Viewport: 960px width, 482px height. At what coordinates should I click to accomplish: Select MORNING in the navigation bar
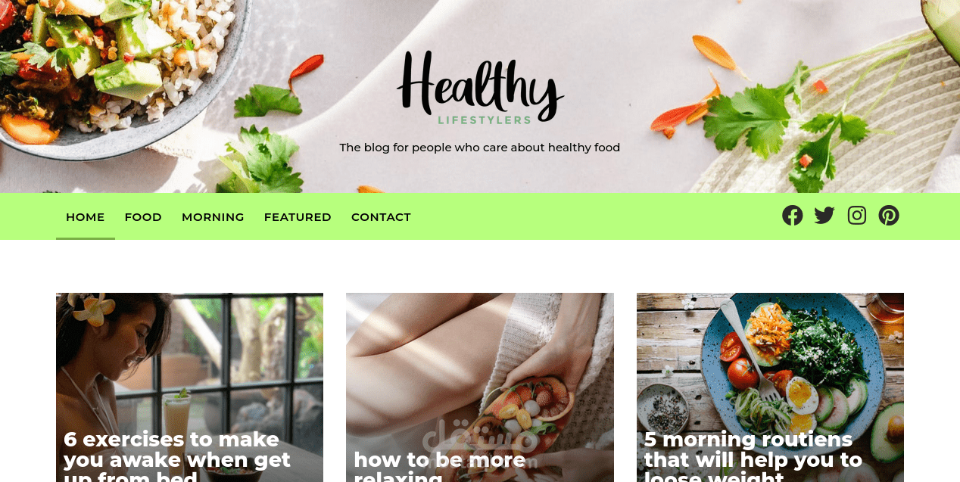pyautogui.click(x=213, y=217)
